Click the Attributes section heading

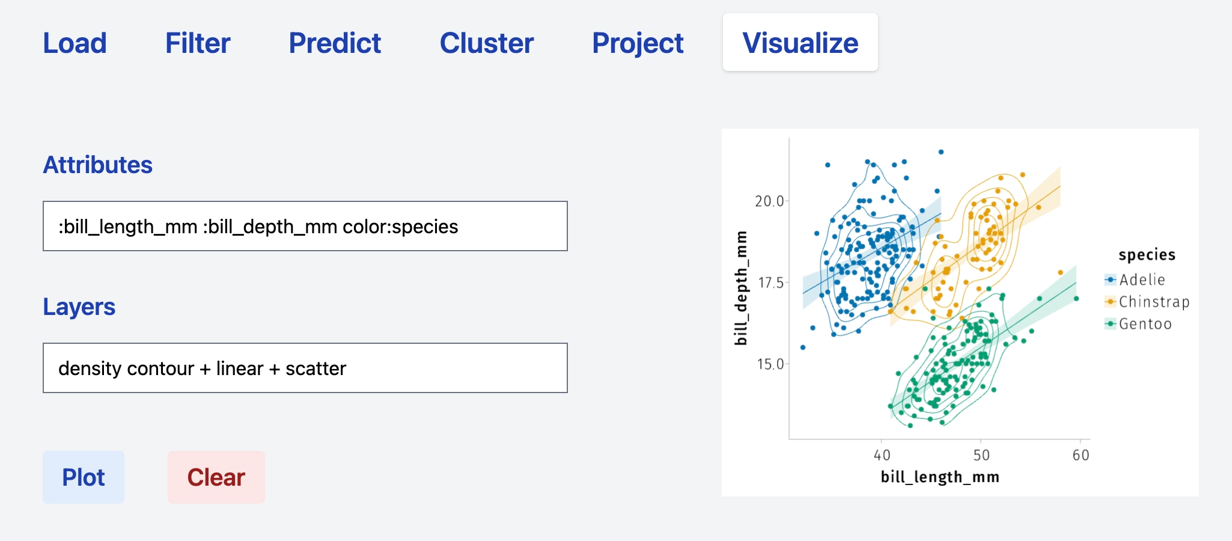click(x=98, y=165)
